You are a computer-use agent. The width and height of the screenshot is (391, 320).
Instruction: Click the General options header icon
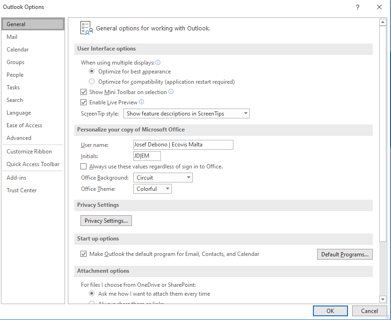[87, 28]
